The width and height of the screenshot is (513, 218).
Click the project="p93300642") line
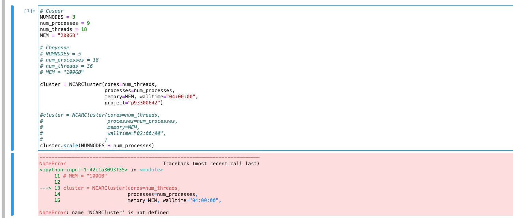(134, 103)
